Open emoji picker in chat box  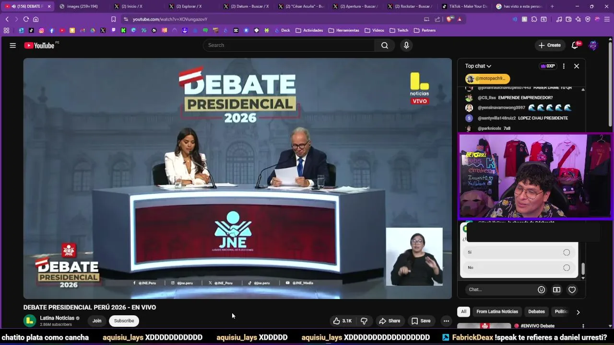(542, 290)
